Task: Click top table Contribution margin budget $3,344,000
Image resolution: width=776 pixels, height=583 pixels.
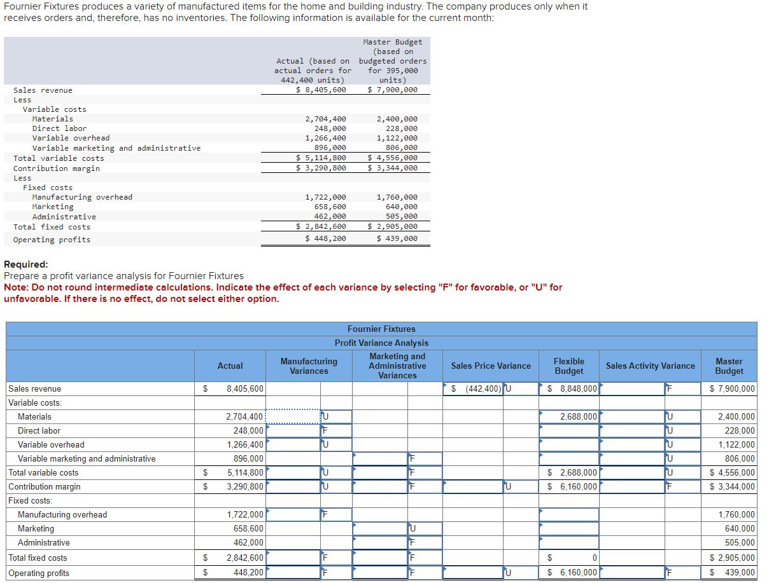Action: [393, 168]
